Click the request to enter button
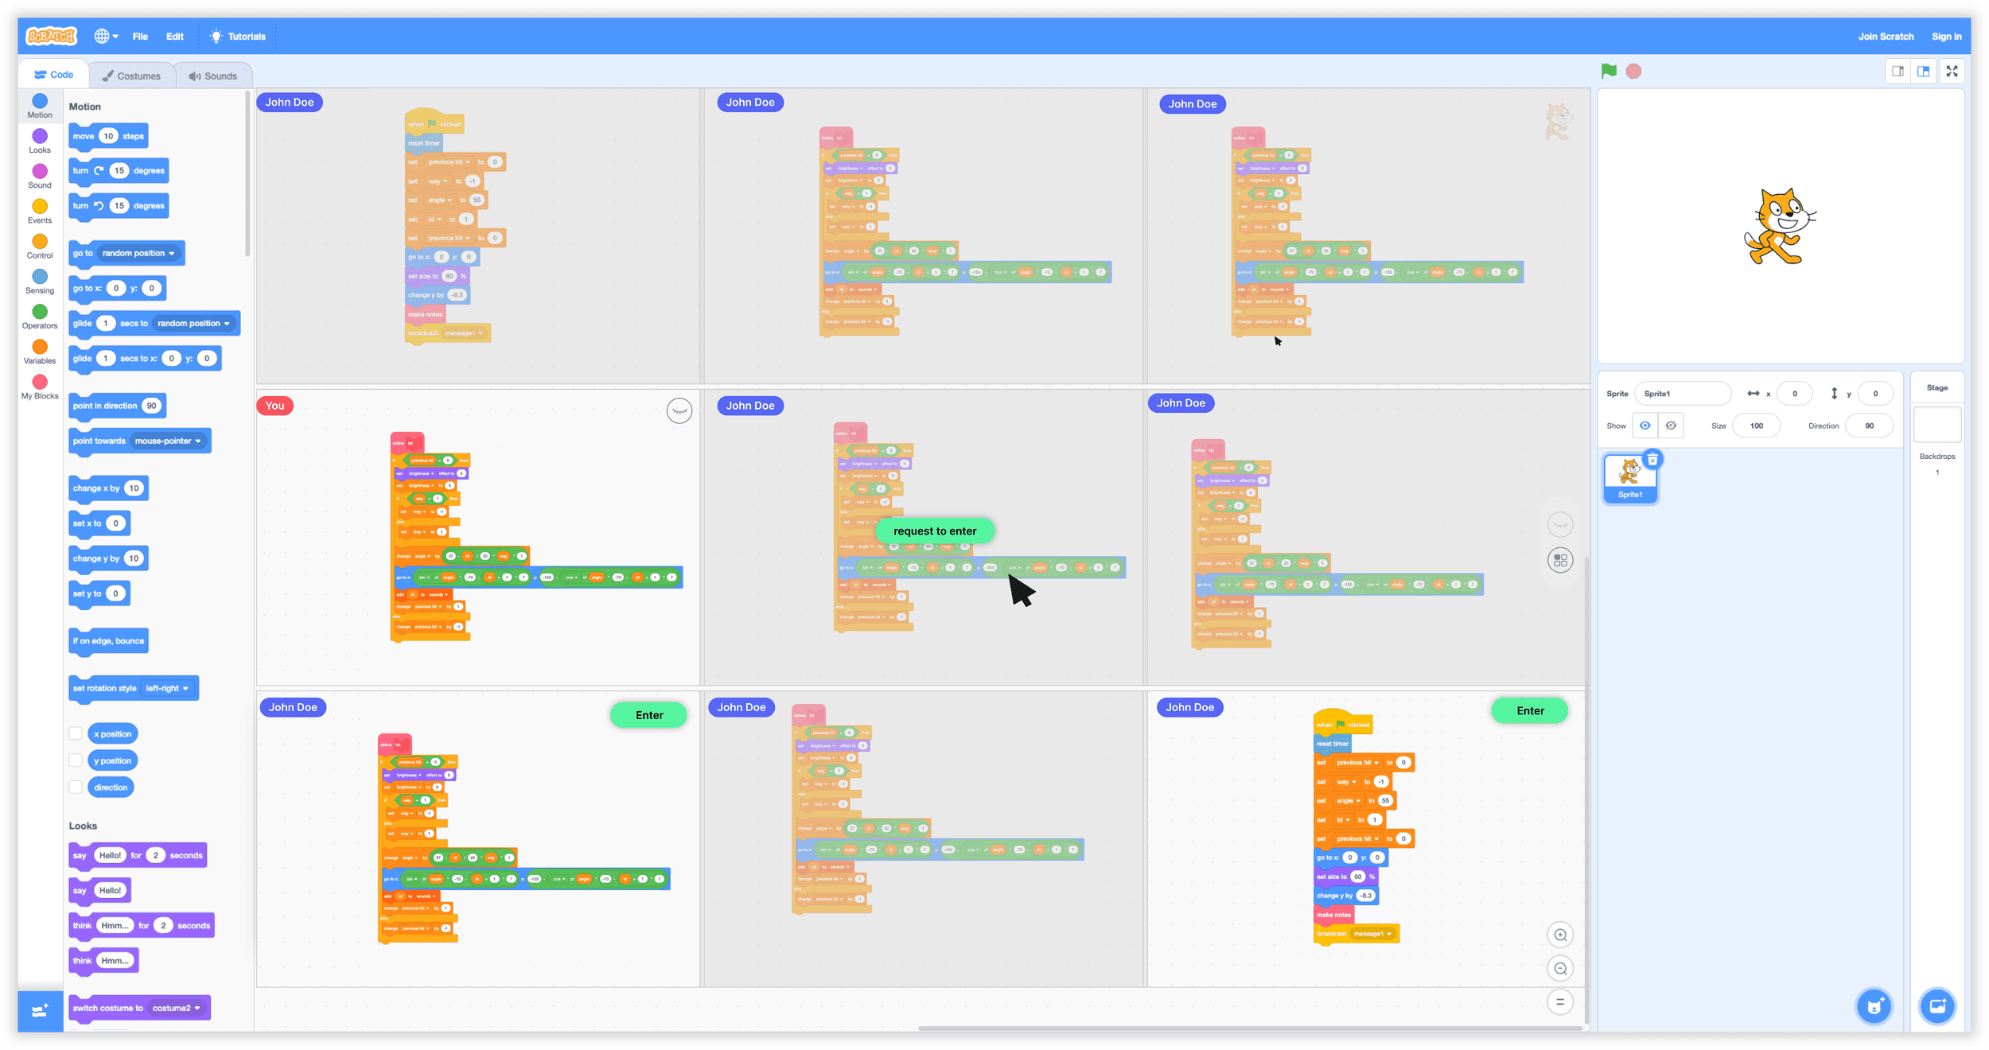This screenshot has width=1989, height=1050. pos(935,531)
